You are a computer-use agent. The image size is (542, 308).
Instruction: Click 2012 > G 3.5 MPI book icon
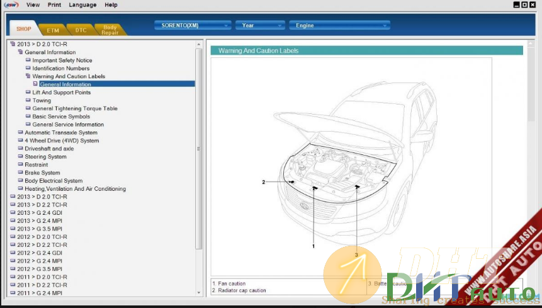click(13, 268)
